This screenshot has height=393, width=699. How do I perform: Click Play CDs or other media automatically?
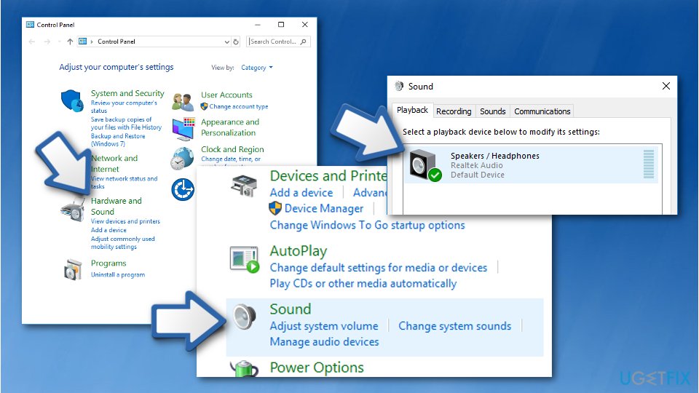[363, 284]
